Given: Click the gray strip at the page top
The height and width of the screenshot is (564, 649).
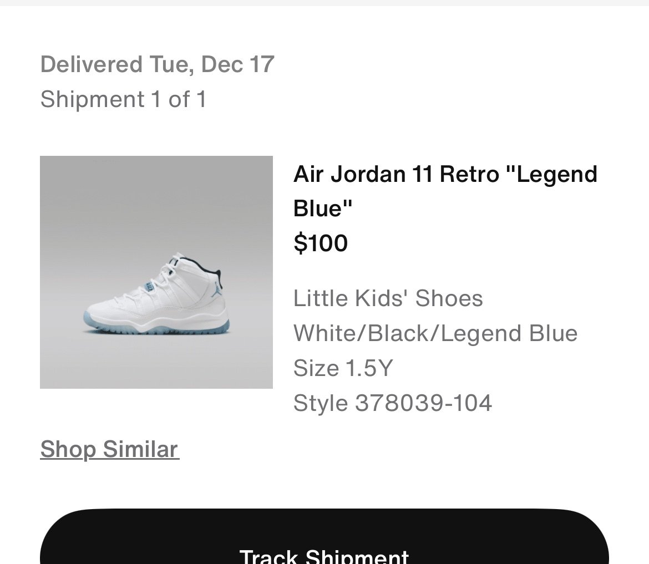Looking at the screenshot, I should (324, 3).
